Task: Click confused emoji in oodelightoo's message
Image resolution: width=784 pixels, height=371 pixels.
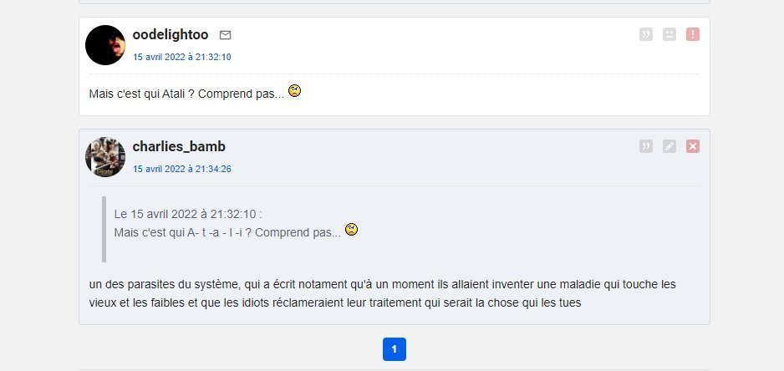Action: [294, 91]
